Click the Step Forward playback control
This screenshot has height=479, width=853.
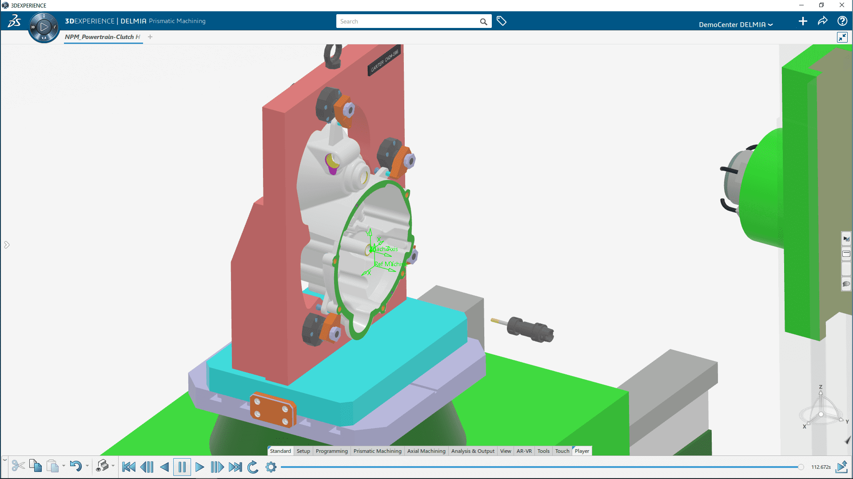click(x=217, y=466)
